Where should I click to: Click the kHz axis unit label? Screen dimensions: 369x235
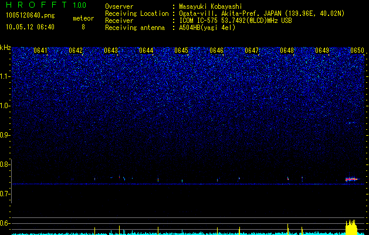[x=5, y=48]
